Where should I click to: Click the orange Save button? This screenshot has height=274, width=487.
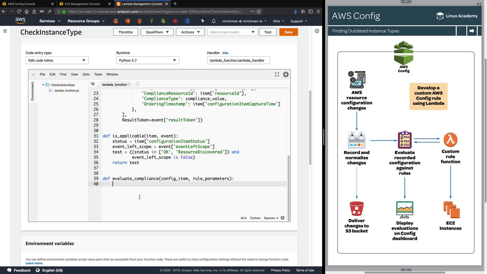coord(288,32)
